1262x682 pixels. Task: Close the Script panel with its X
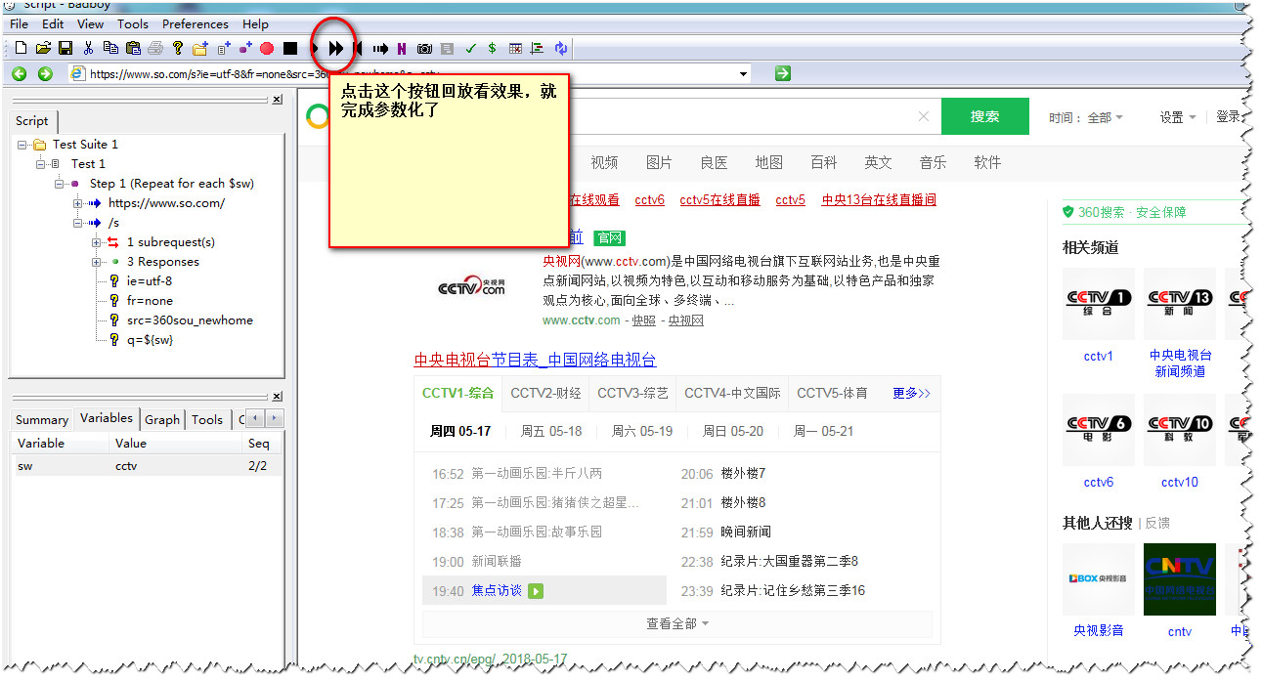[x=277, y=100]
